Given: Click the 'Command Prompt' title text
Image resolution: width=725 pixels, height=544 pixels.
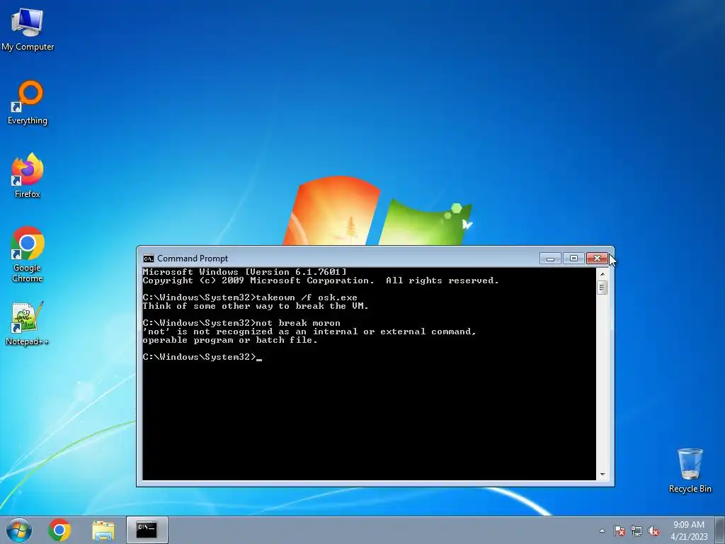Looking at the screenshot, I should click(193, 258).
